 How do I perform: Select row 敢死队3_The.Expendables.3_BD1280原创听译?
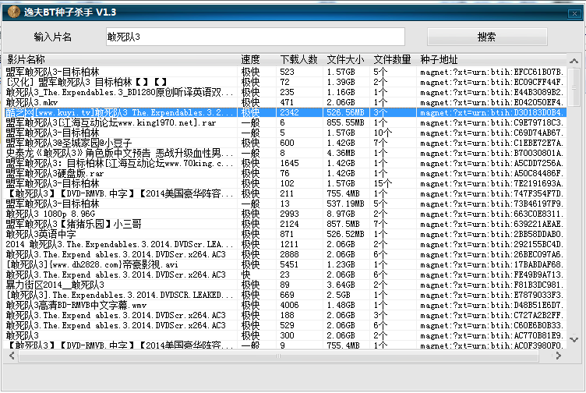[284, 92]
